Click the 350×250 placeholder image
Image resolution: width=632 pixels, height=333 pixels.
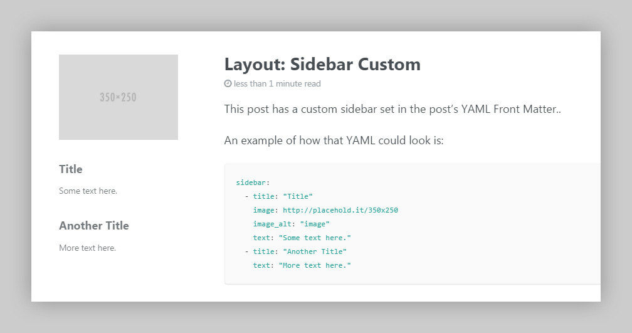coord(118,97)
